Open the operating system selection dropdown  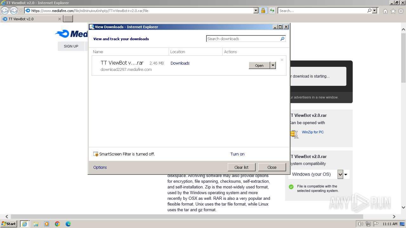tap(340, 174)
